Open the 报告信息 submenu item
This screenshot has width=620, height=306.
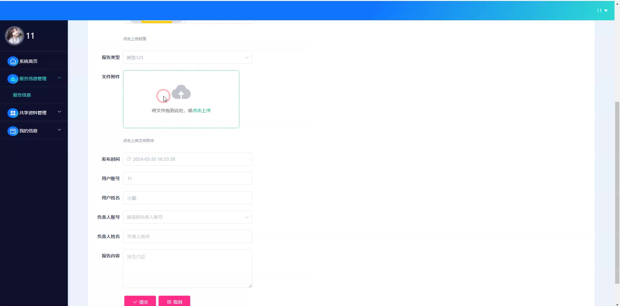coord(34,95)
